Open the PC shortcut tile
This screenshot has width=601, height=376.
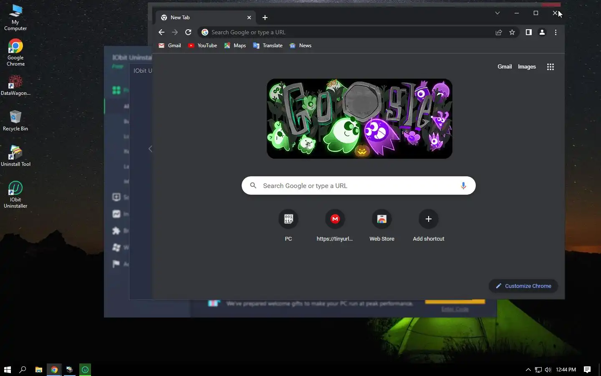coord(288,225)
